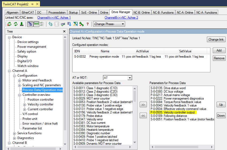Select S-0-0032 Primary operation mode row
This screenshot has height=150, width=227.
pyautogui.click(x=140, y=57)
